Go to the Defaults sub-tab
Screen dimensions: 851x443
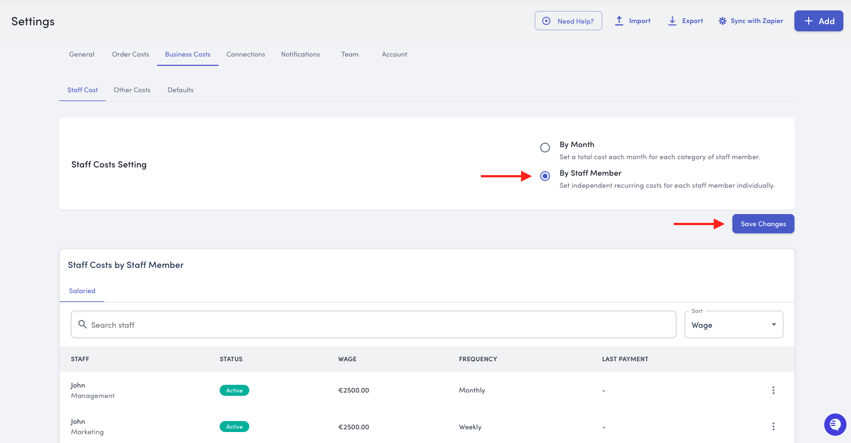[181, 90]
